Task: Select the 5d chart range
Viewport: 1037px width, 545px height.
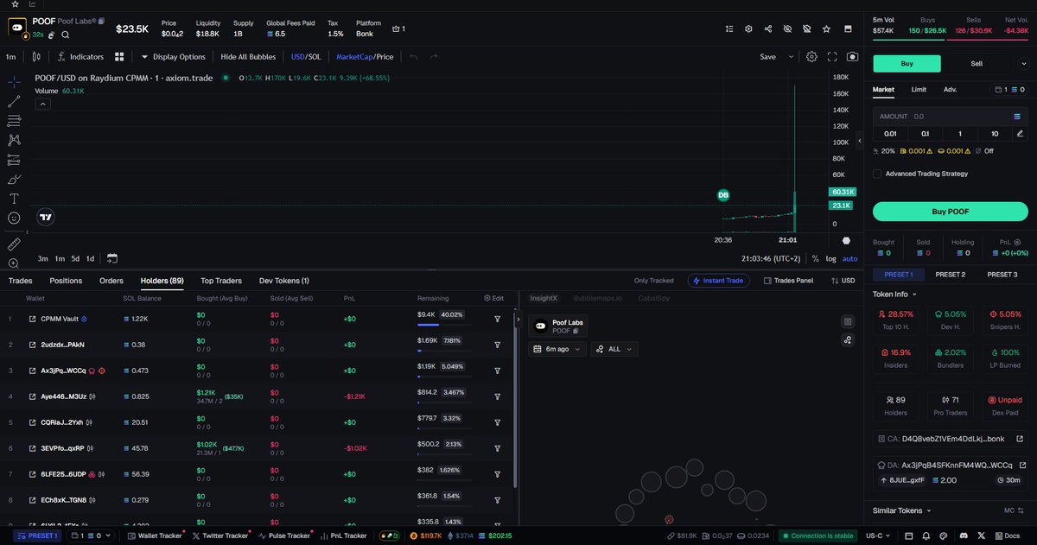Action: click(75, 258)
